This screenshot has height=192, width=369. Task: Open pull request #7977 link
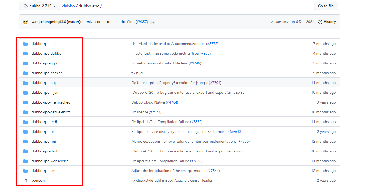tap(155, 112)
